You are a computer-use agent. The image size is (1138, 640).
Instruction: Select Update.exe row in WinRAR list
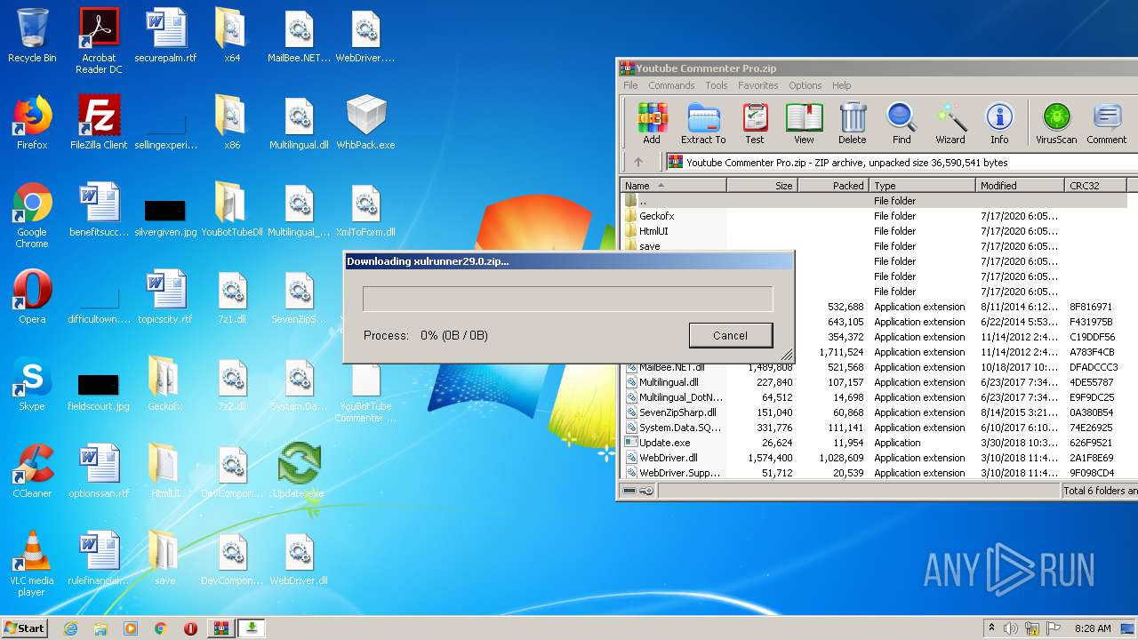tap(874, 442)
